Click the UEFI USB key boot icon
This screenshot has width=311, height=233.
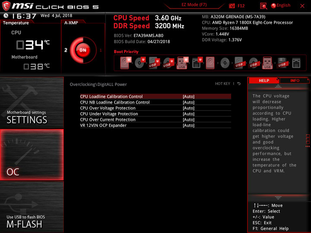pos(182,63)
